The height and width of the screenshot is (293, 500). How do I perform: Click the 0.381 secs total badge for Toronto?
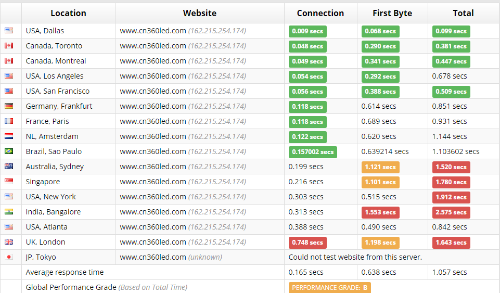click(x=451, y=46)
